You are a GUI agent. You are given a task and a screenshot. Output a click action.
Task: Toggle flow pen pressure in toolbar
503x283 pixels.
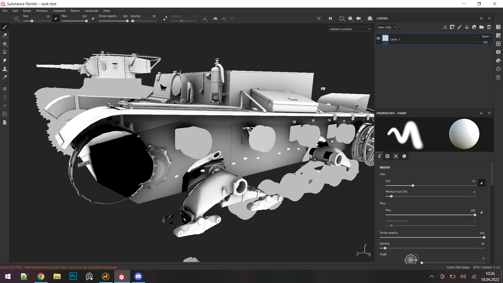(93, 19)
